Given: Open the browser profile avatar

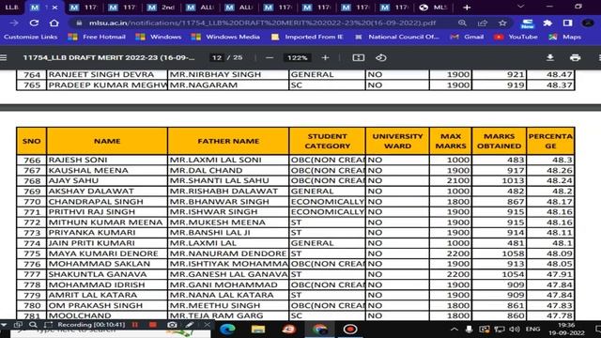Looking at the screenshot, I should [x=588, y=23].
